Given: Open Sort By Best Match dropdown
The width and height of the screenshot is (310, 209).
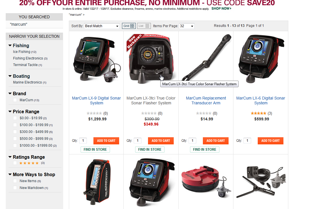Looking at the screenshot, I should click(x=102, y=26).
